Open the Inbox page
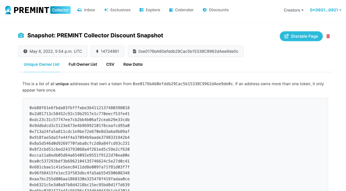 point(86,10)
